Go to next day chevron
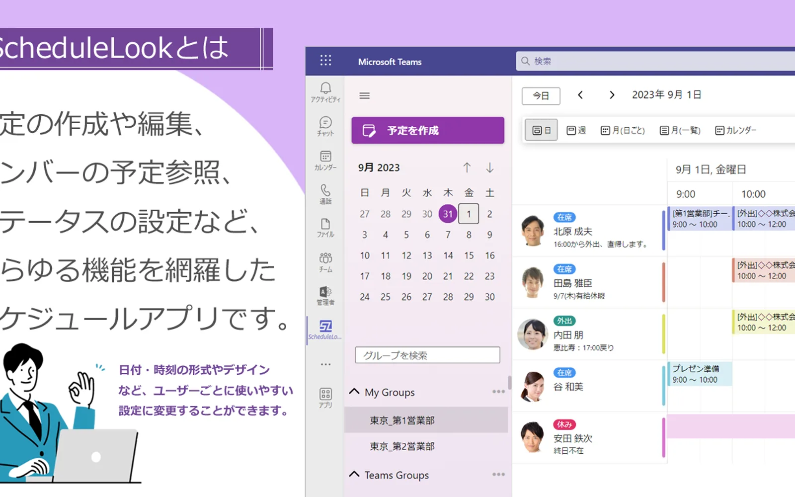Viewport: 795px width, 497px height. point(612,95)
